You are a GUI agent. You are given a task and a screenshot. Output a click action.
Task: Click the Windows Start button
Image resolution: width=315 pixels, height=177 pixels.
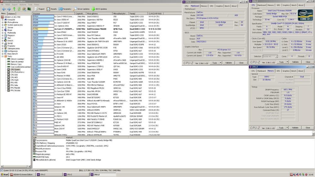[x=4, y=174]
